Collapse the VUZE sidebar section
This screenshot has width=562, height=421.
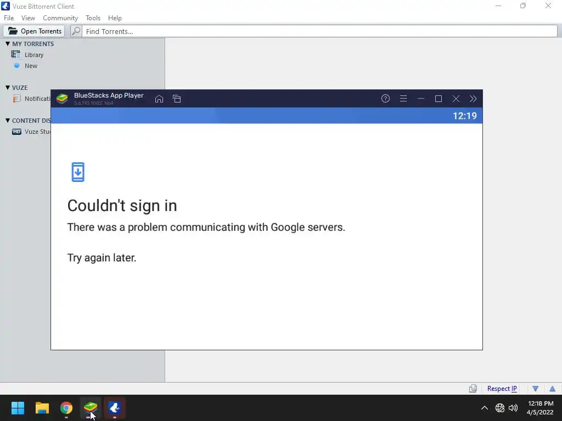pyautogui.click(x=8, y=87)
